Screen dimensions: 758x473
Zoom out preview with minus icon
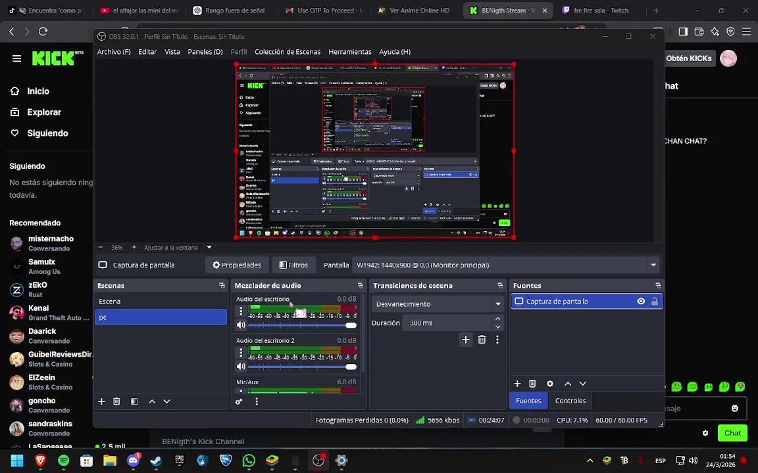coord(101,247)
